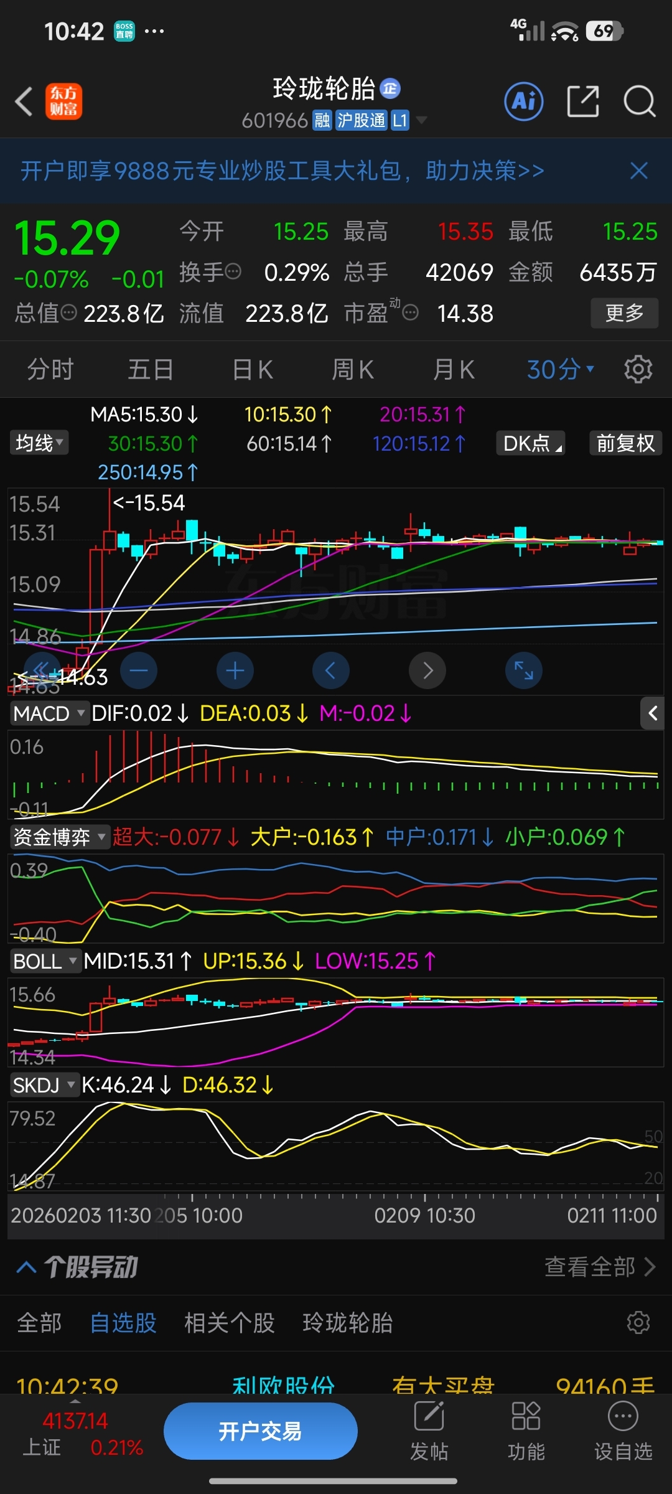Switch to 日K tab
The height and width of the screenshot is (1494, 672).
(252, 370)
